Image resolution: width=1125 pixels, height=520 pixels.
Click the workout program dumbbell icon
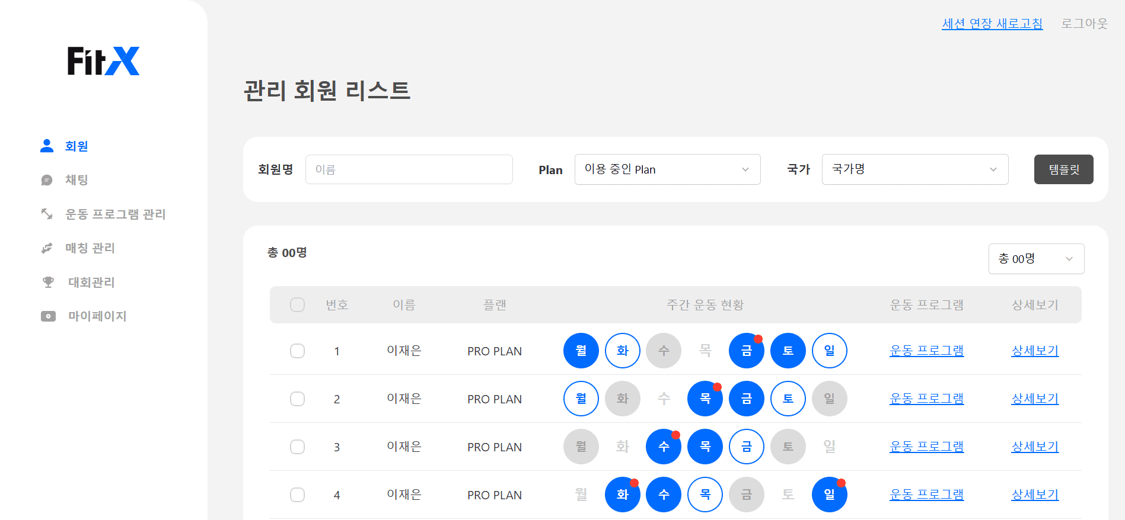point(47,214)
